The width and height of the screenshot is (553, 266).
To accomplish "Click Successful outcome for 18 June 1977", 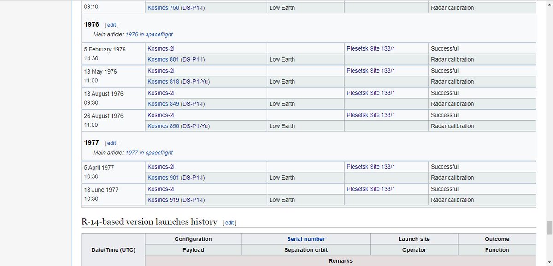I will 445,189.
